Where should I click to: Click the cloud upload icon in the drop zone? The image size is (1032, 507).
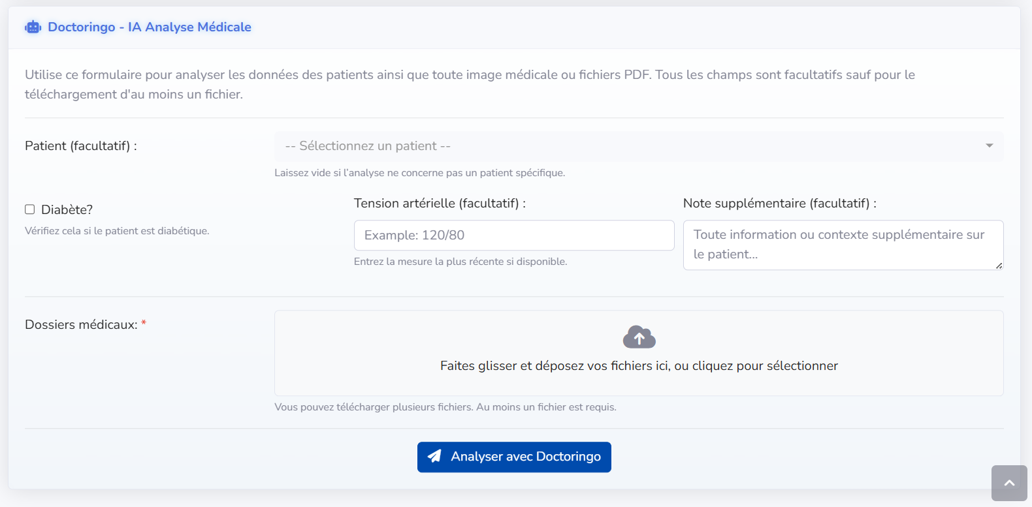click(x=639, y=337)
